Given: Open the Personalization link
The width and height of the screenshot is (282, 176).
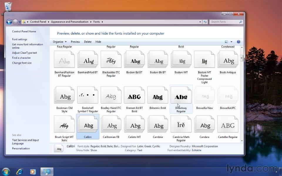Looking at the screenshot, I should 21,148.
